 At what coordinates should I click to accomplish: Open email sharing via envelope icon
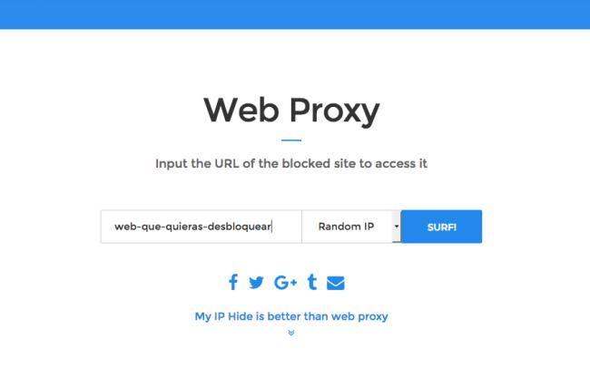[x=336, y=283]
